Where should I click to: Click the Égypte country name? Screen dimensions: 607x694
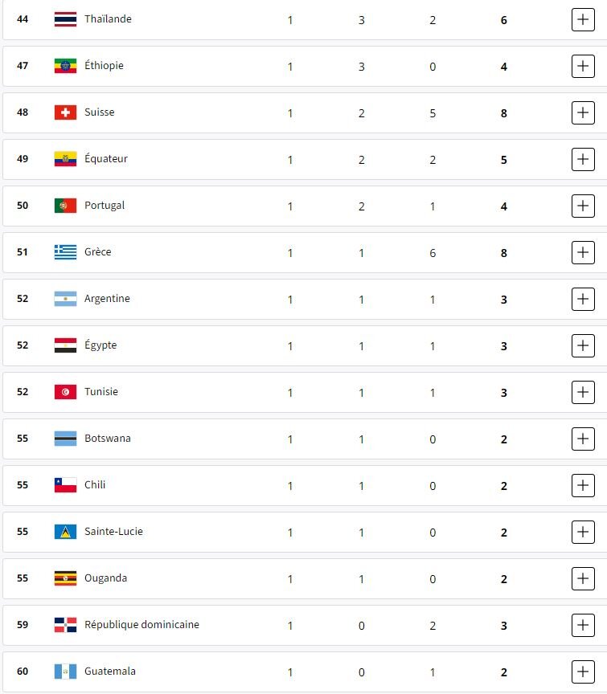100,345
